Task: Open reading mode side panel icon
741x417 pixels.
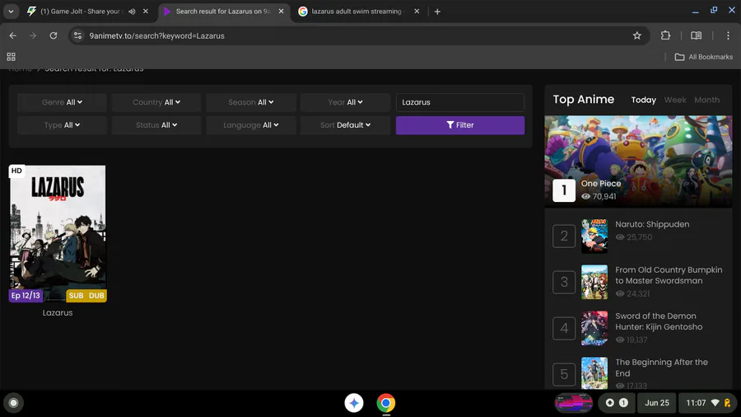Action: pos(696,35)
